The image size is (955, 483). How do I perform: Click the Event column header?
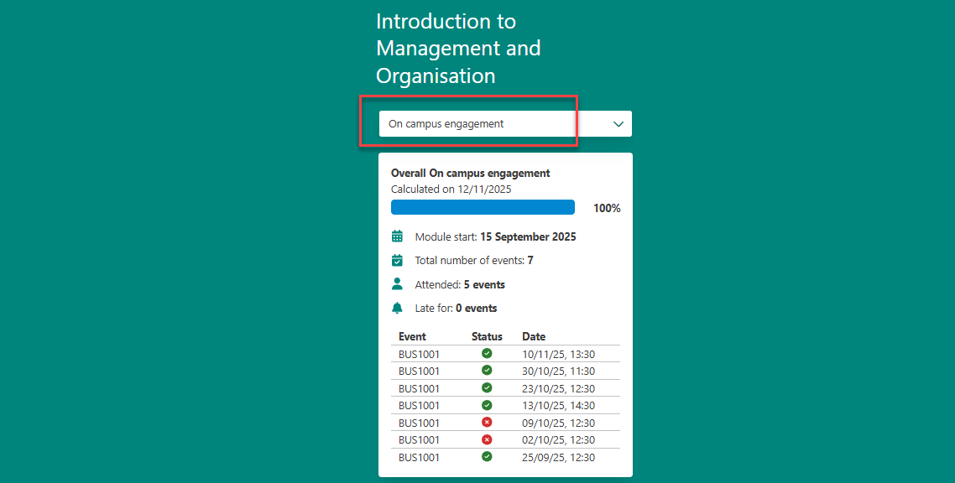coord(412,336)
